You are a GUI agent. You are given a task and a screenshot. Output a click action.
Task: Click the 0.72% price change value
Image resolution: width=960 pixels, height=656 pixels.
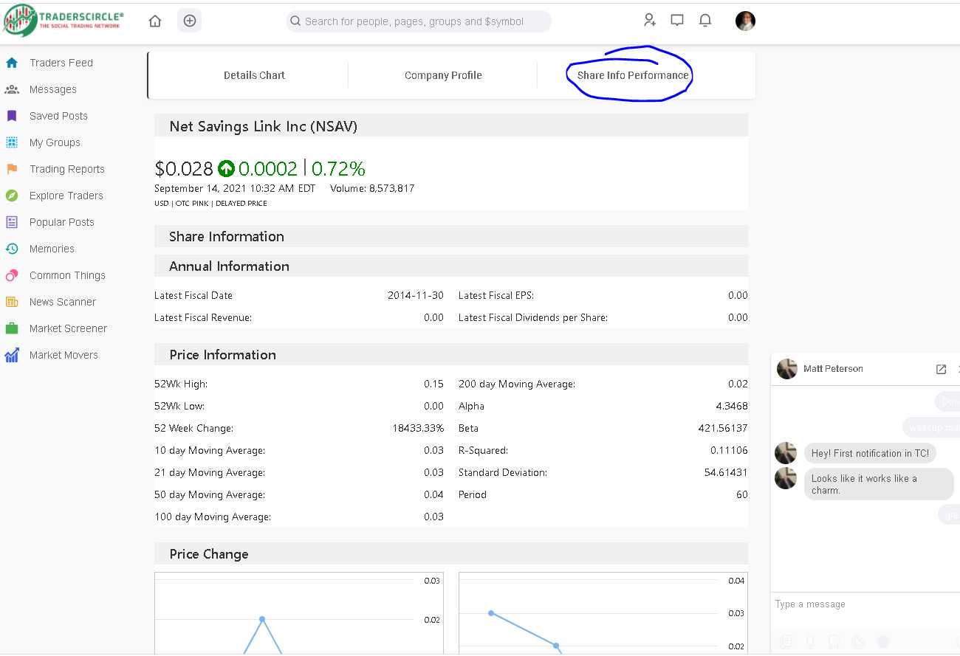[x=338, y=169]
